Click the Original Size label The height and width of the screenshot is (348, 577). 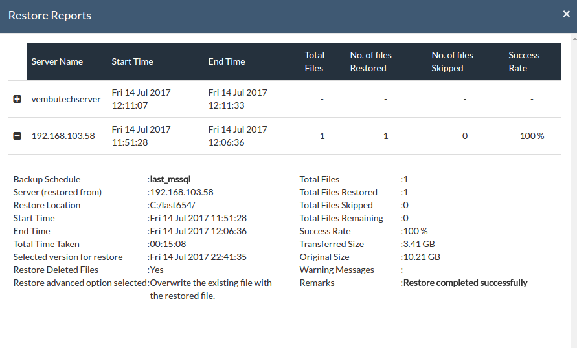pos(324,257)
